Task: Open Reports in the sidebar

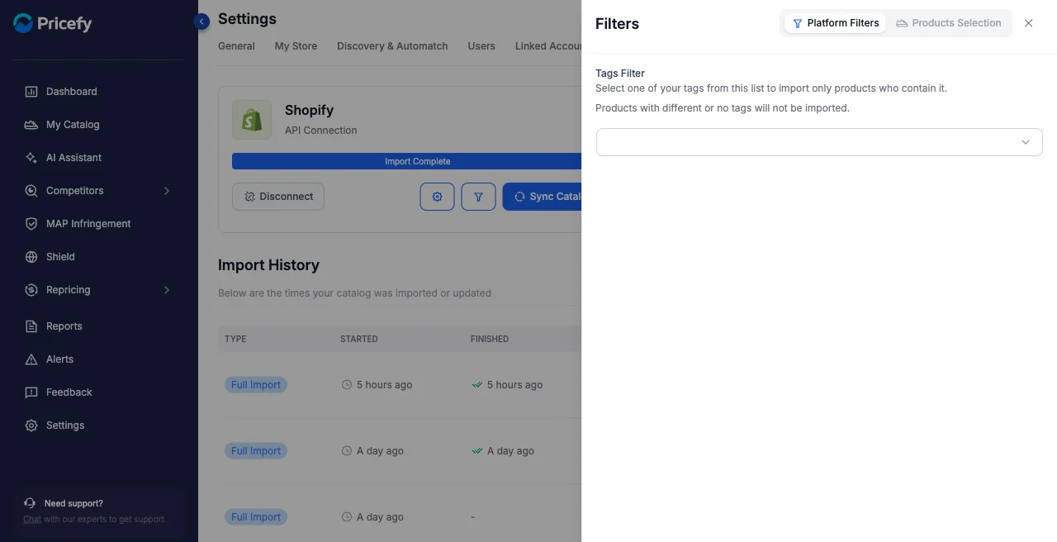Action: pos(64,326)
